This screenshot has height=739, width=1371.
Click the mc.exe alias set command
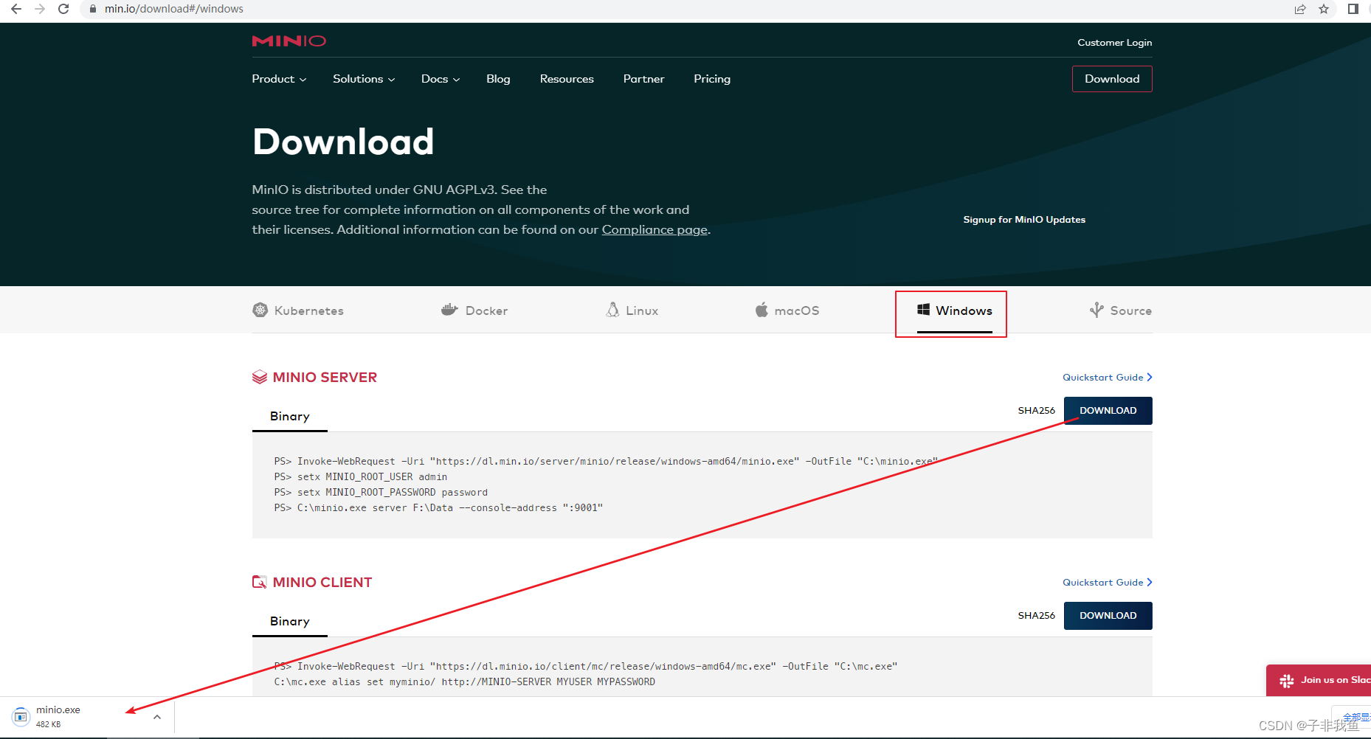click(x=464, y=682)
